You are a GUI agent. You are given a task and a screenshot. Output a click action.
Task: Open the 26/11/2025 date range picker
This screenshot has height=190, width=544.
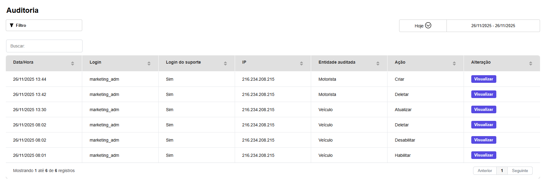[493, 26]
